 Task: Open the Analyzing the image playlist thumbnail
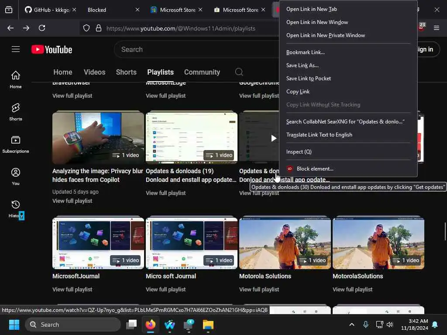(x=98, y=138)
